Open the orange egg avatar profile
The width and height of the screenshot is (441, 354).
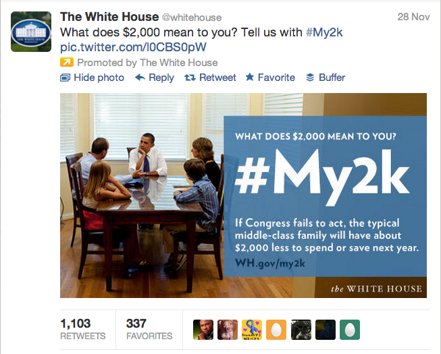(x=276, y=329)
